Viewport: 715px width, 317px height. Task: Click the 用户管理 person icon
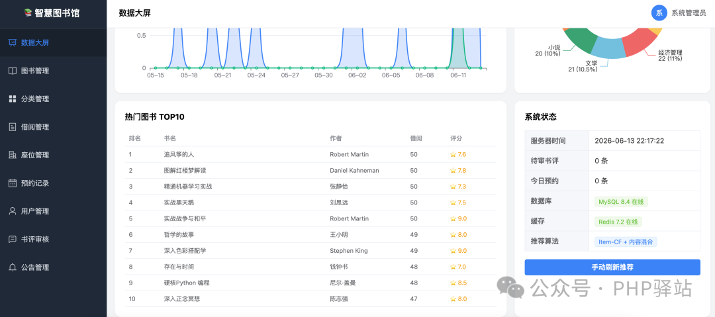(13, 211)
